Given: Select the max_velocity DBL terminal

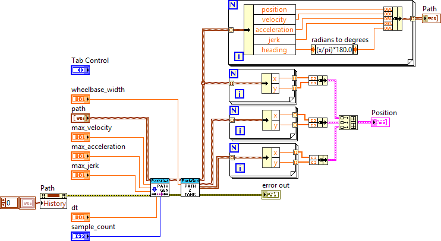Looking at the screenshot, I should pos(80,137).
